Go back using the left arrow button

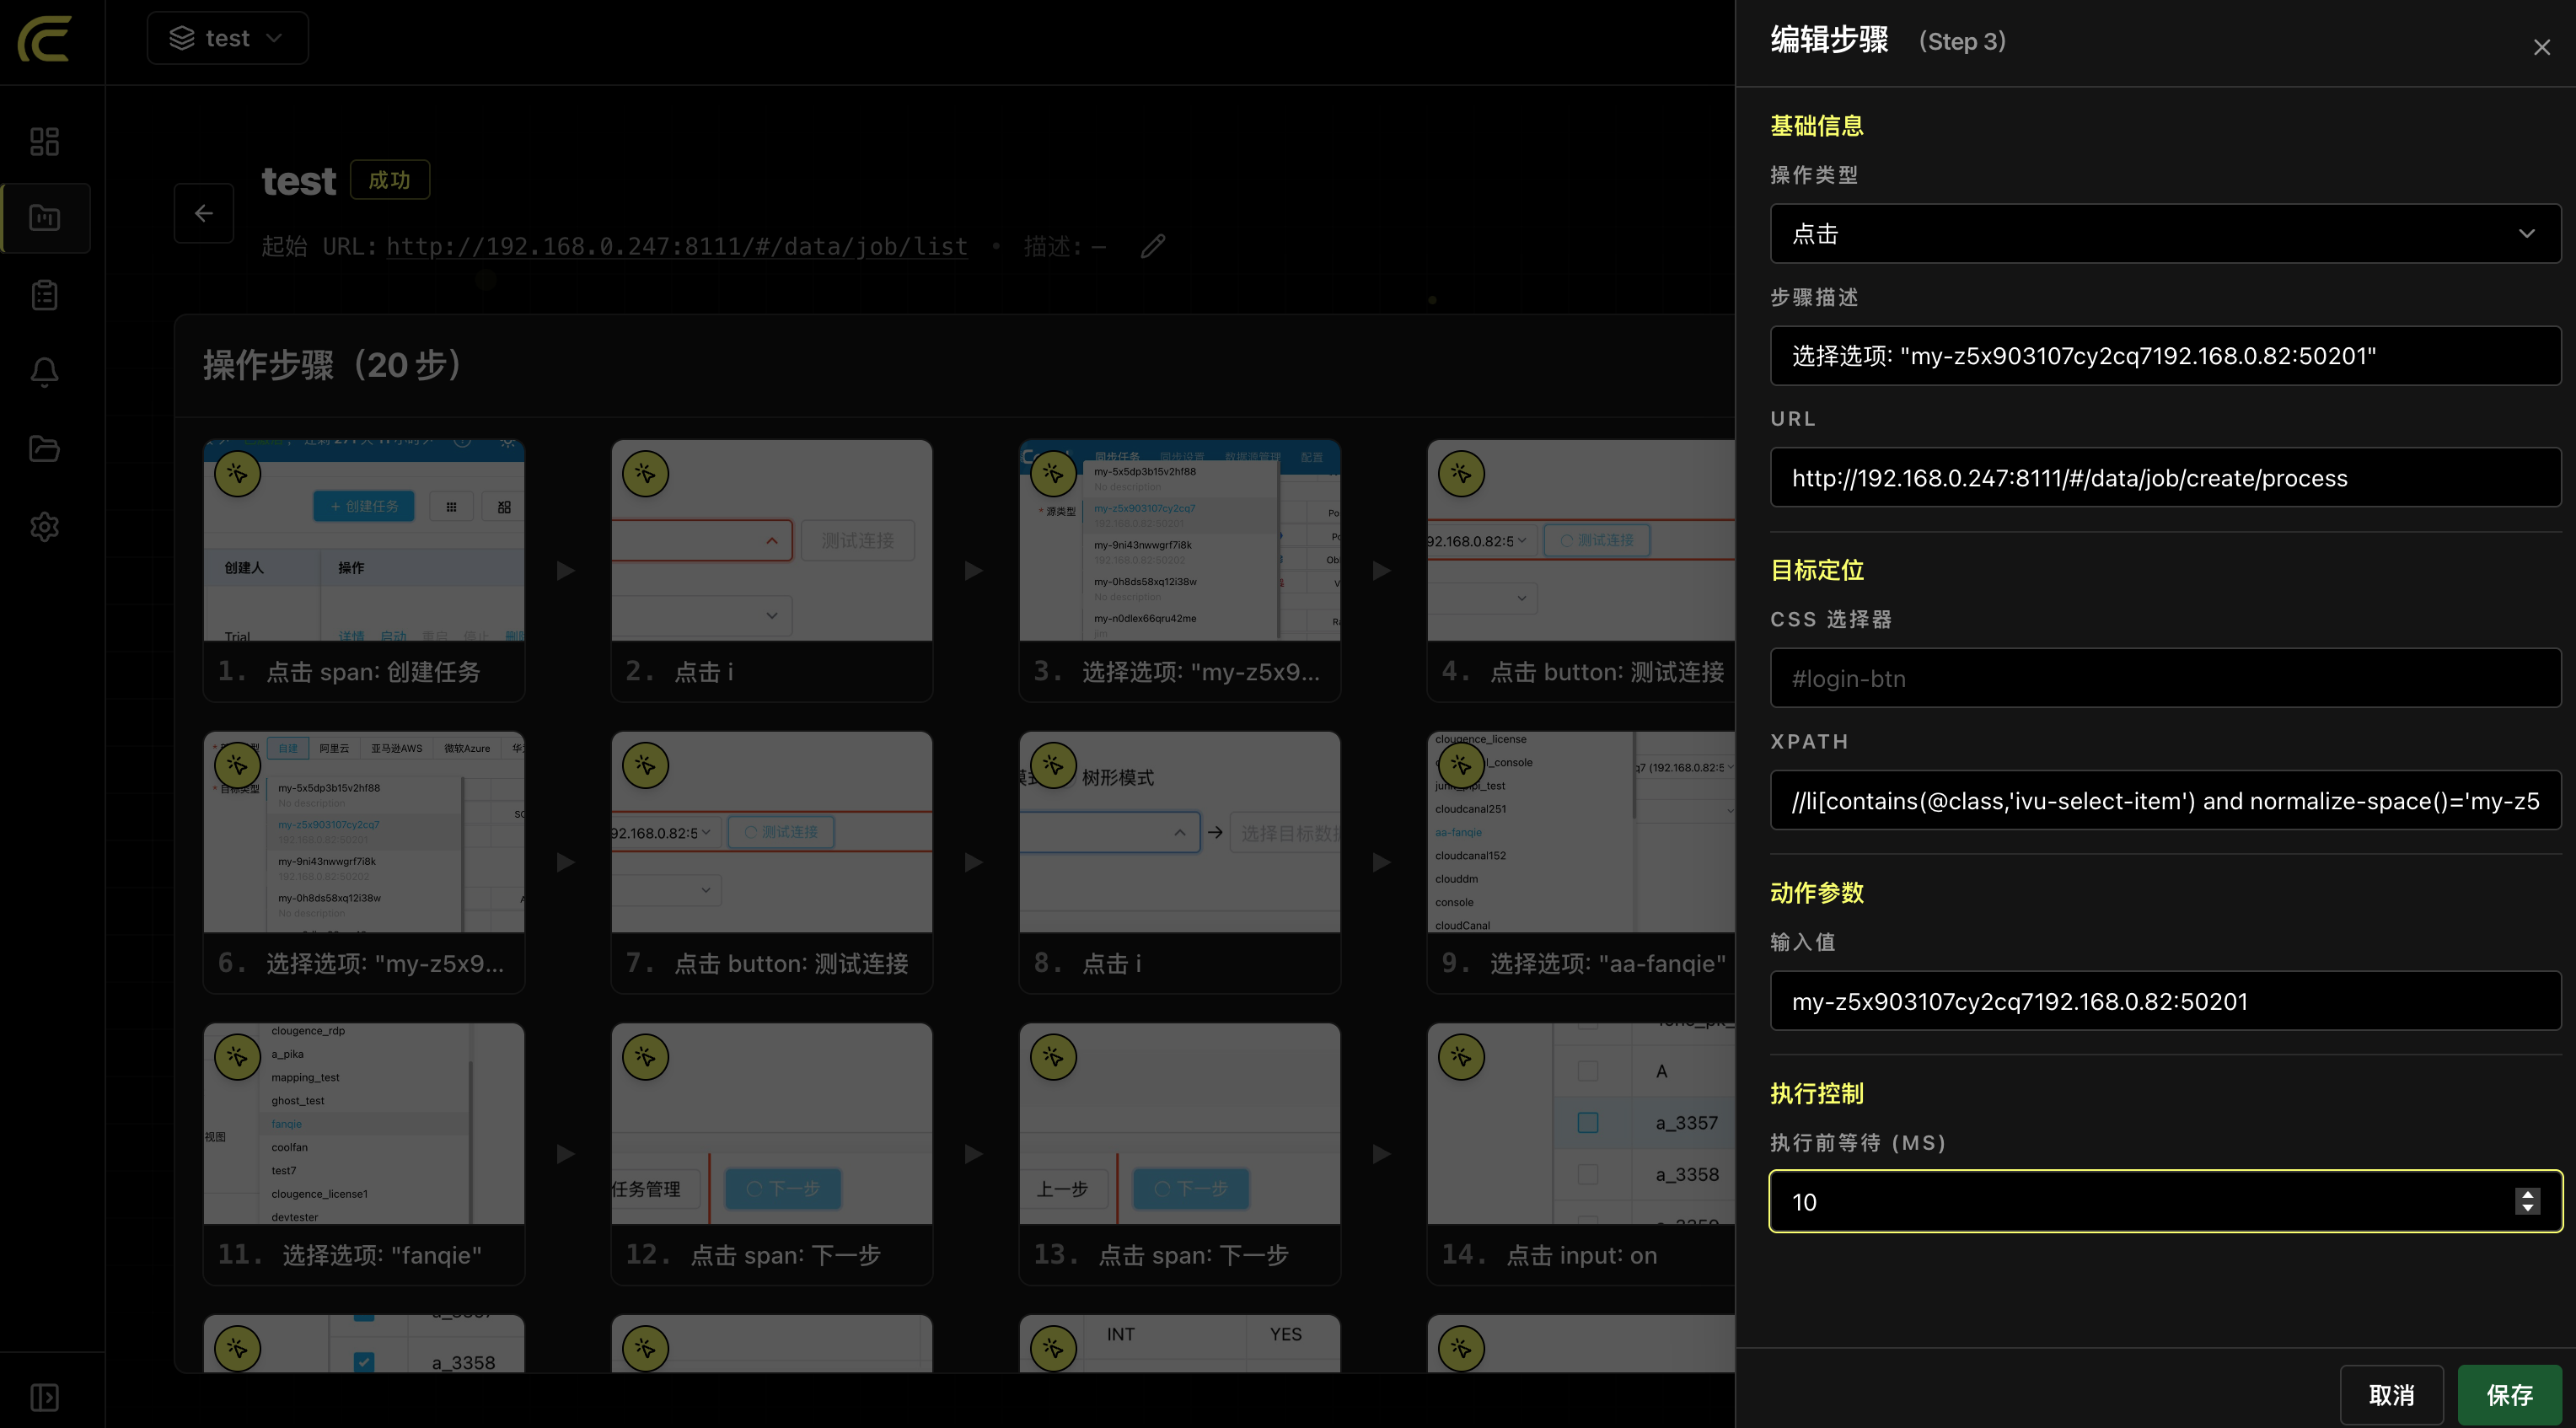(x=204, y=213)
